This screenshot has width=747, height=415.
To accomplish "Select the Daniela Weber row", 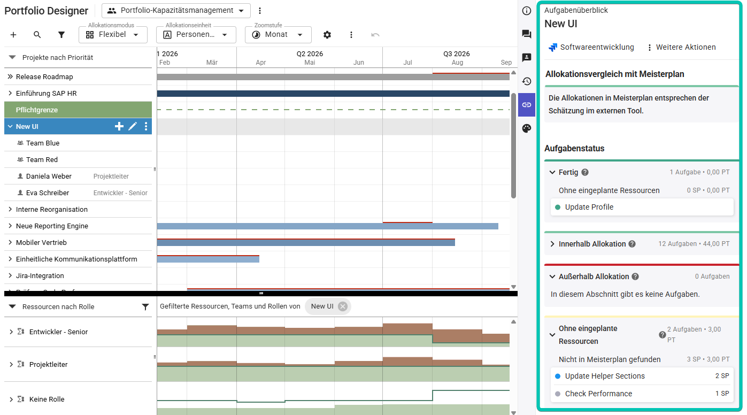I will [78, 176].
